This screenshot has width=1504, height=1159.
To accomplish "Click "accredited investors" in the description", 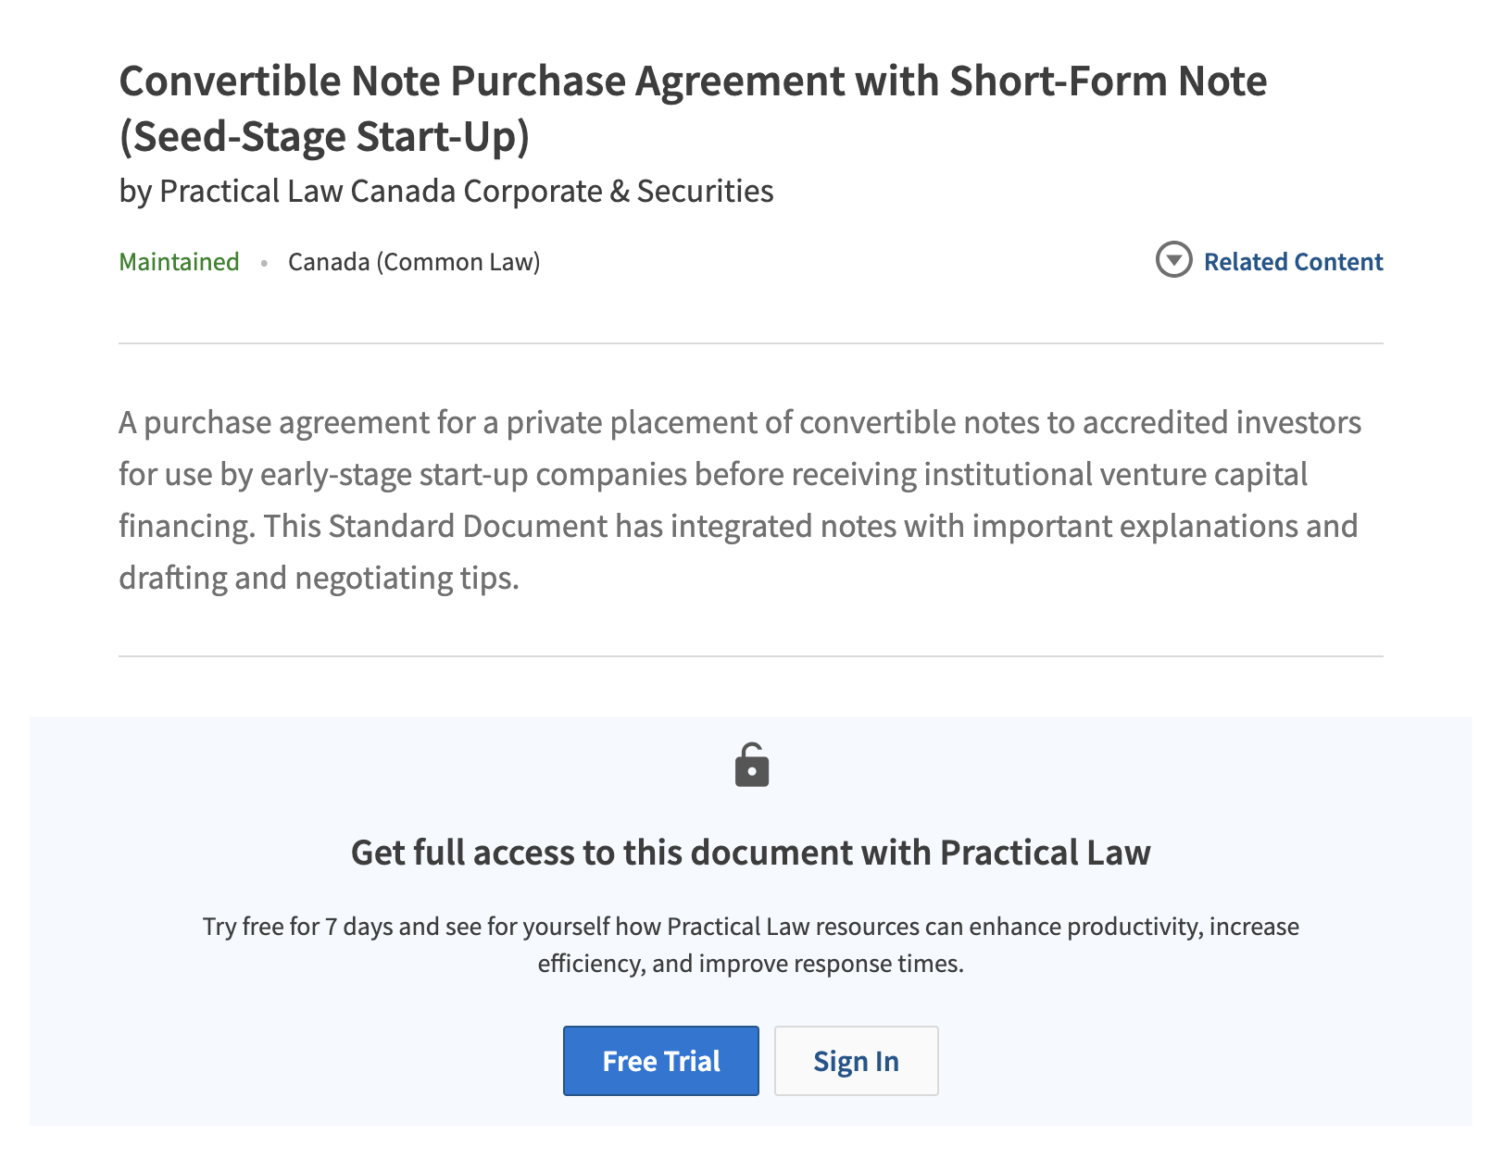I will [x=1222, y=422].
